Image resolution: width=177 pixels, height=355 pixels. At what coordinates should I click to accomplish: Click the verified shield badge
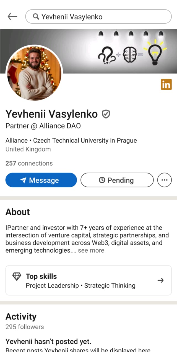click(x=106, y=114)
